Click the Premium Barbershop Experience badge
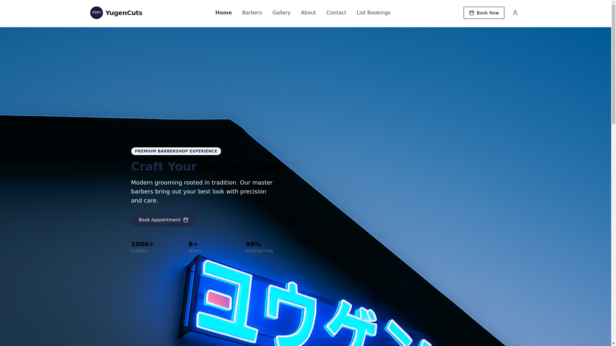 [176, 151]
